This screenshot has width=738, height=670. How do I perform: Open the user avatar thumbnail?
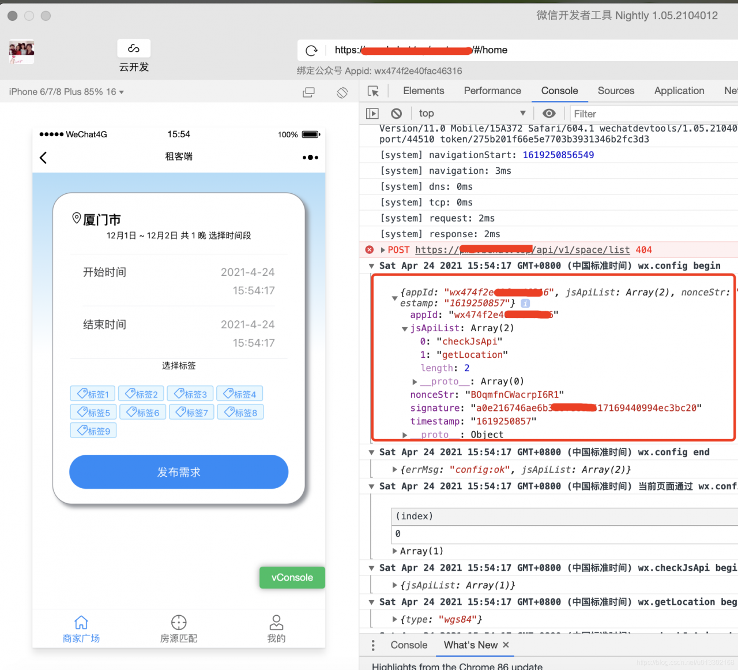tap(22, 52)
